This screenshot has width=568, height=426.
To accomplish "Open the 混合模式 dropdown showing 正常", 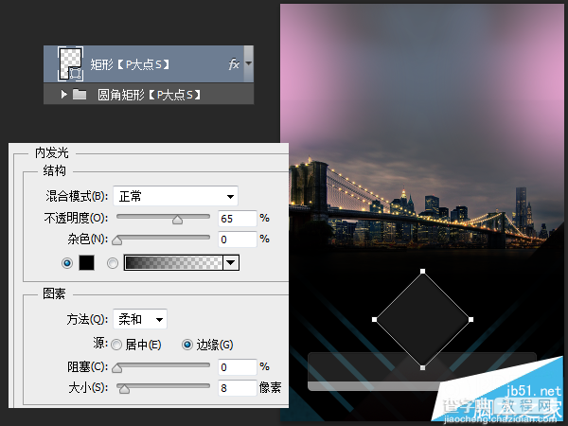I will [x=176, y=196].
